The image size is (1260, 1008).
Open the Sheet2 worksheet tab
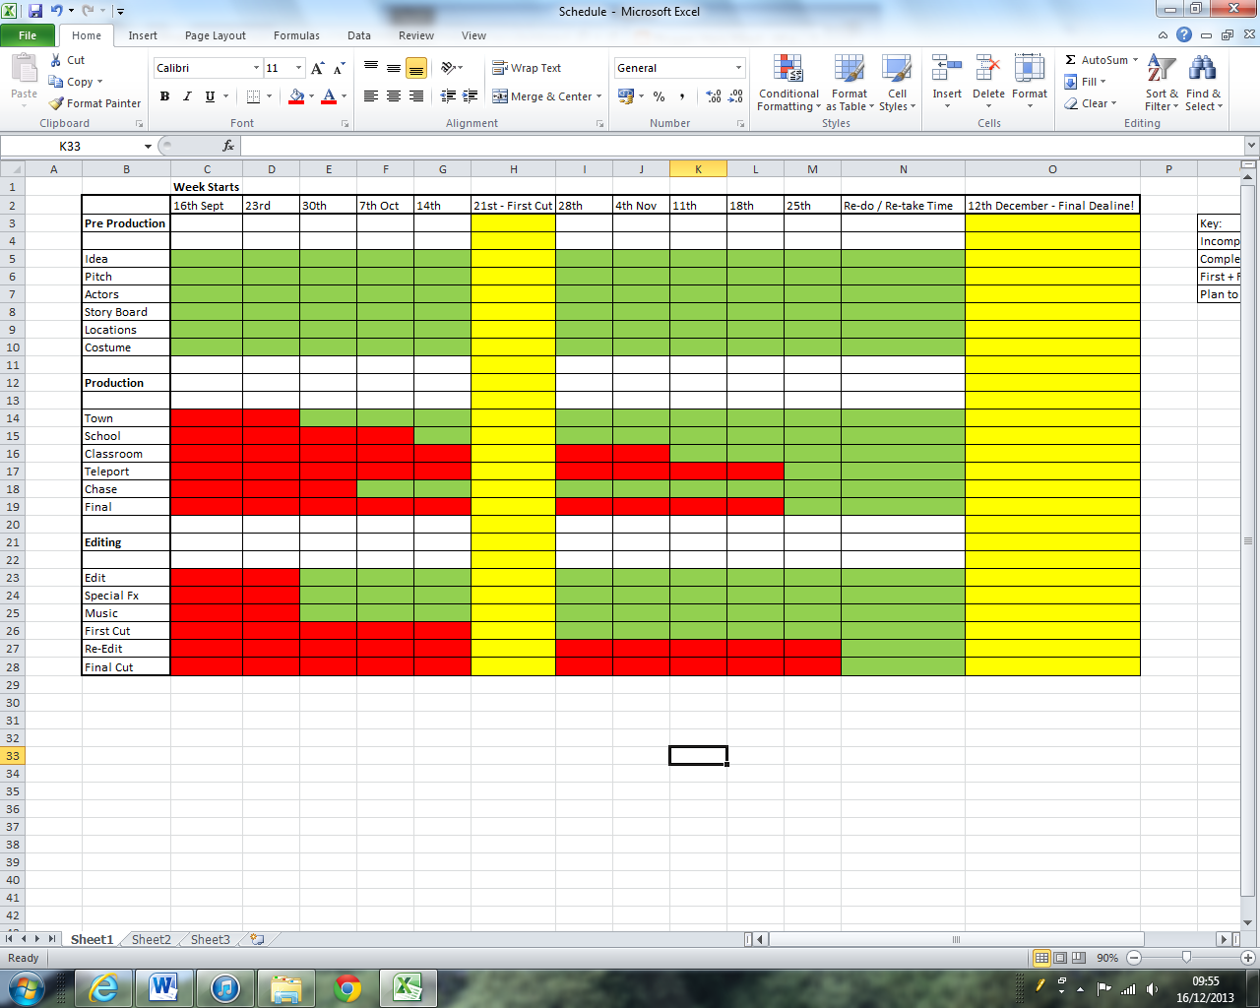tap(150, 939)
